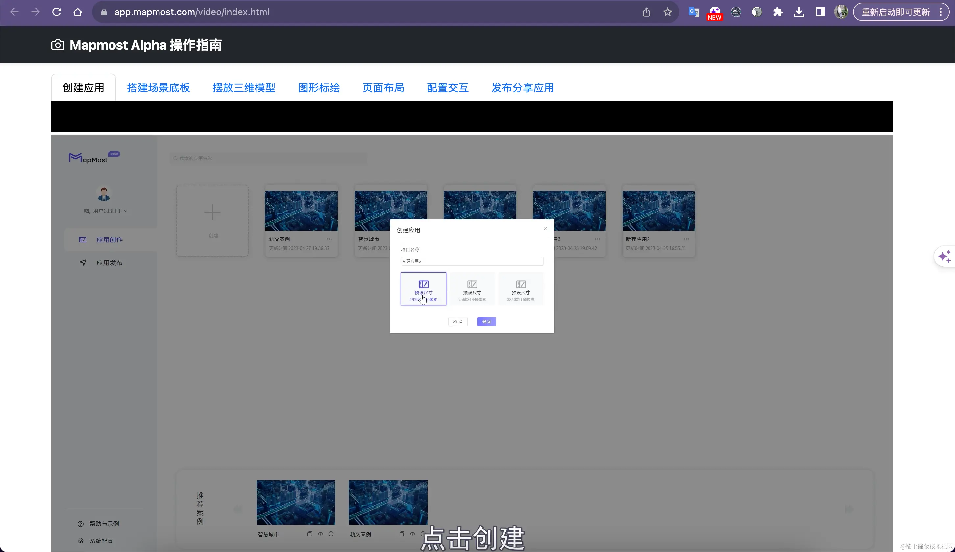Open the 轨交案例 application card thumbnail

pyautogui.click(x=301, y=211)
